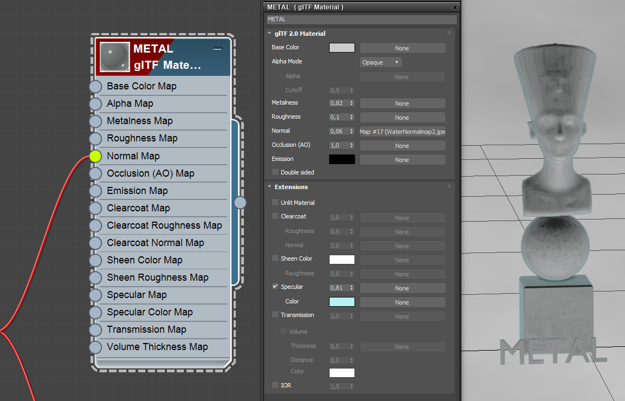Uncheck the Specular checkbox
Viewport: 625px width, 401px height.
point(275,286)
